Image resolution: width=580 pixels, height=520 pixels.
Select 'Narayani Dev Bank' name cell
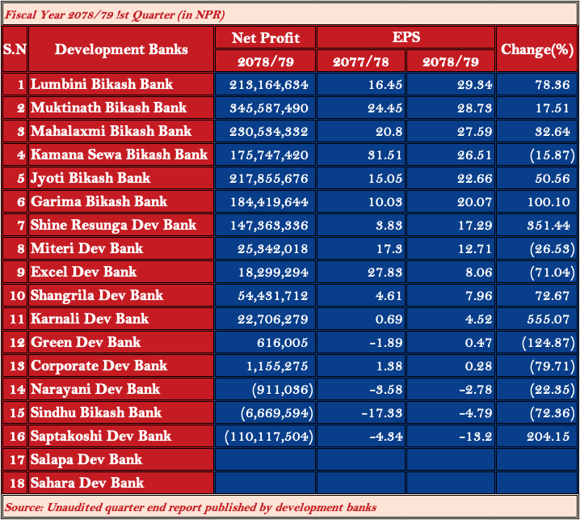coord(121,389)
